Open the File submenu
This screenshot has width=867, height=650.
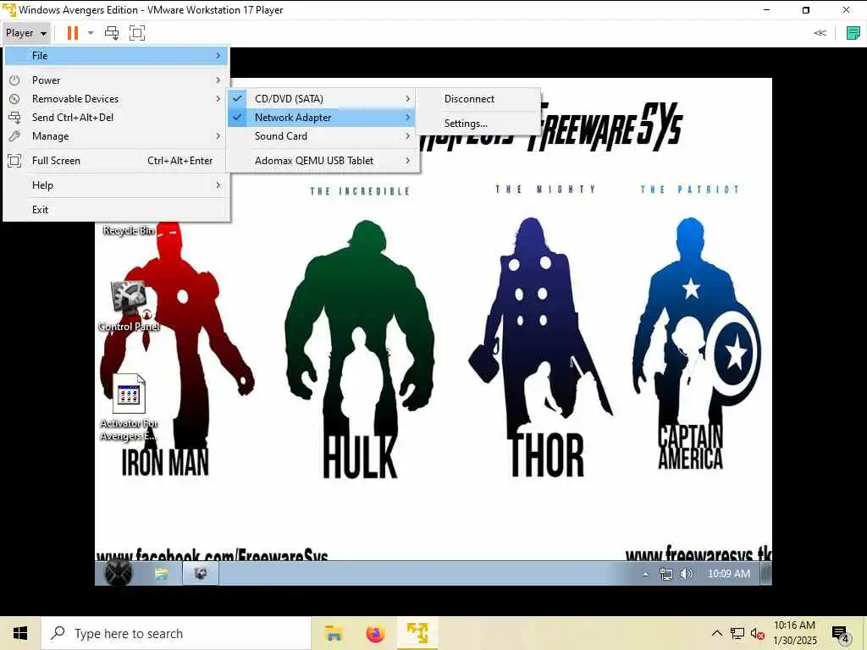pos(117,56)
